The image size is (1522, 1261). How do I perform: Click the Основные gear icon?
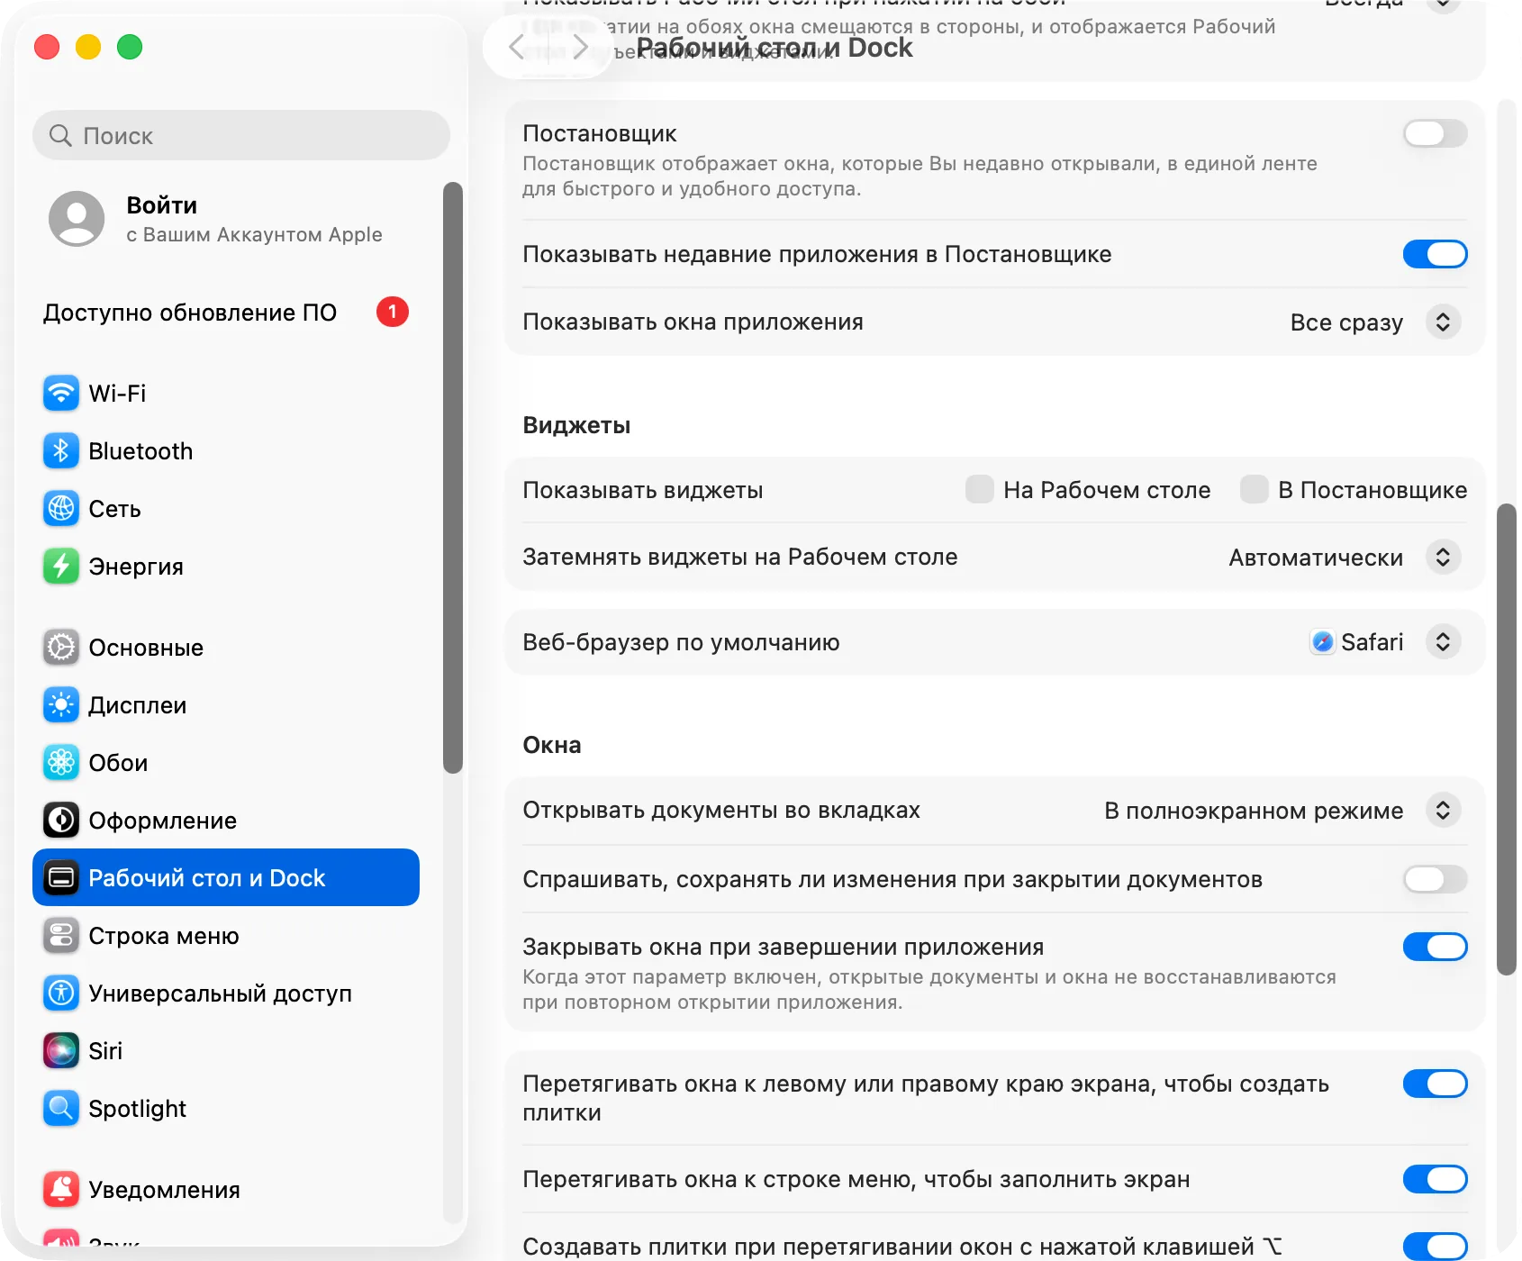61,647
